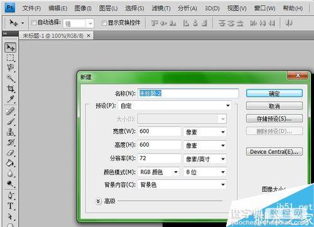Click the Distribute vertical centers icon
Viewport: 314px width, 227px height.
tap(230, 23)
